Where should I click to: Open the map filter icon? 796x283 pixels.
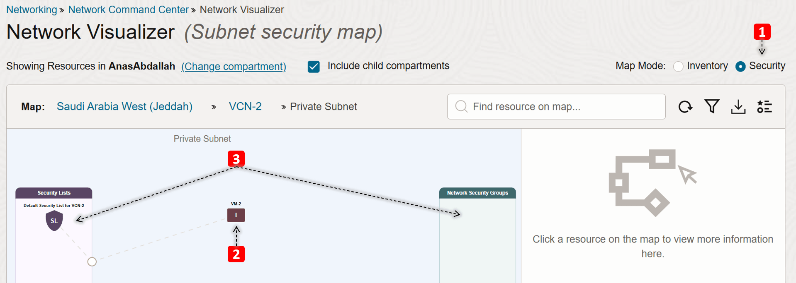tap(712, 107)
